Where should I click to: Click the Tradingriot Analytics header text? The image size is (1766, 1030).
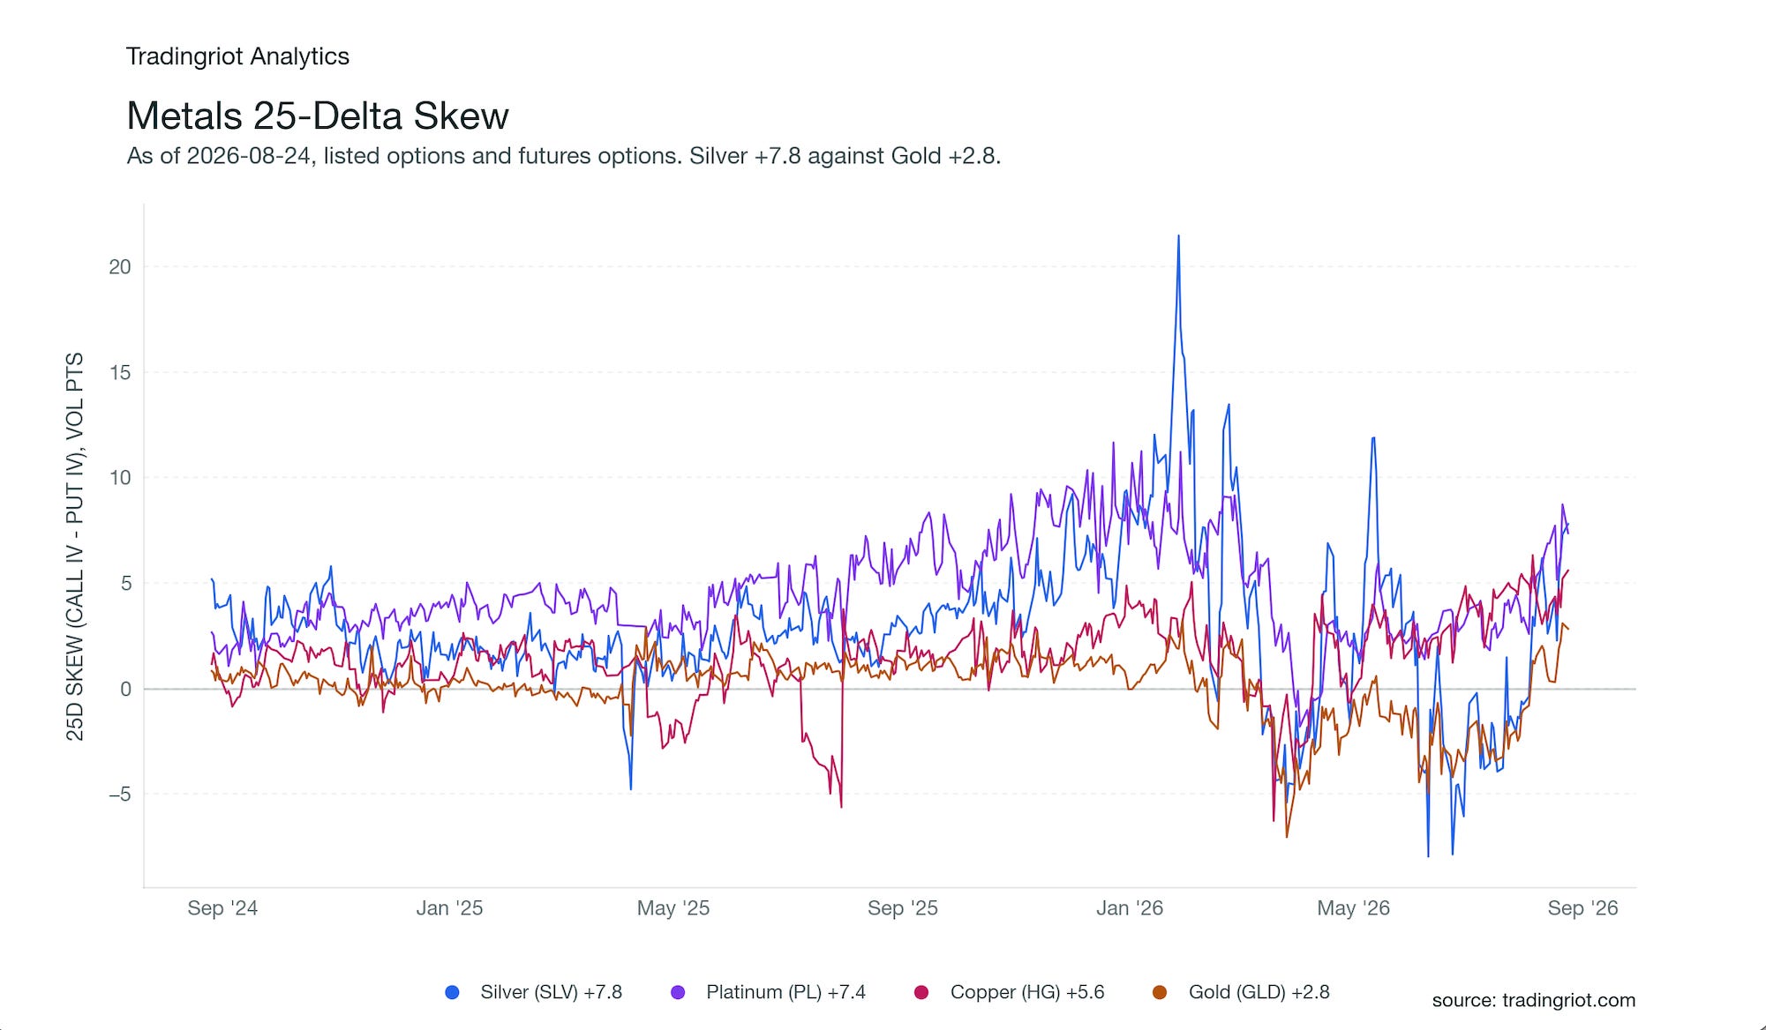(237, 56)
